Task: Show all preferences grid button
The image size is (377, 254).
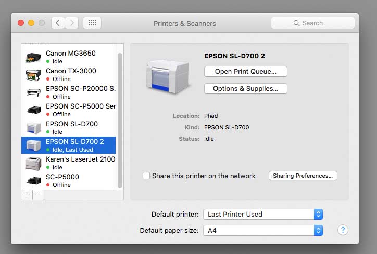Action: point(92,23)
